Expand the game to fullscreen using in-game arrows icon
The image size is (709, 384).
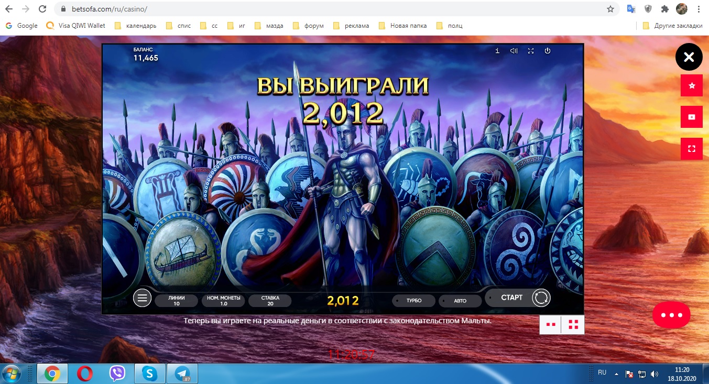[x=531, y=51]
